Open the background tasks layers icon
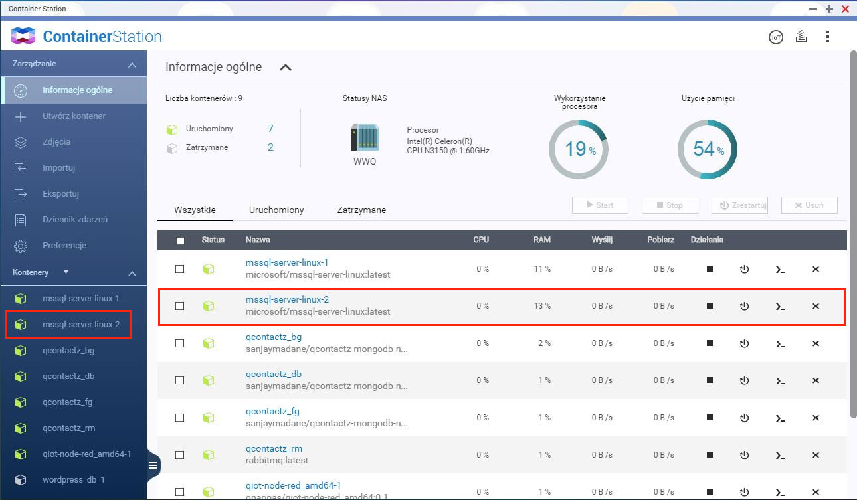857x500 pixels. coord(801,37)
